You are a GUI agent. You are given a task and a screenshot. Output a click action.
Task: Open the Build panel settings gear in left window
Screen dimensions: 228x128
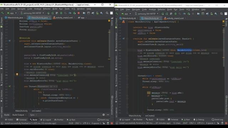click(104, 114)
